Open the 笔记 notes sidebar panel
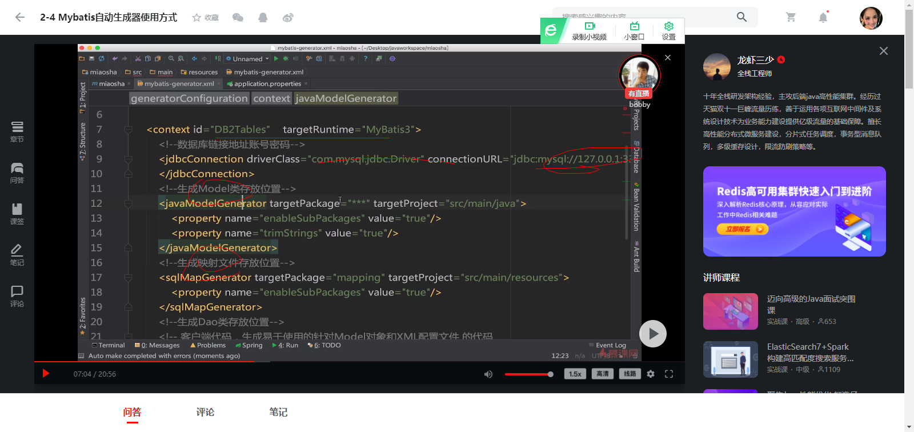The height and width of the screenshot is (432, 914). pos(17,255)
